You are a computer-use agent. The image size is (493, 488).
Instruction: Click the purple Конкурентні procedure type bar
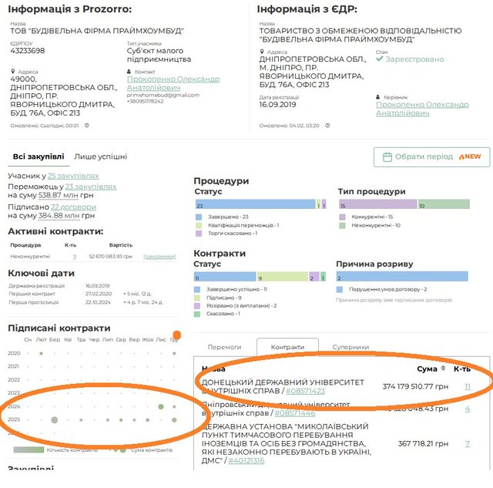click(x=377, y=205)
